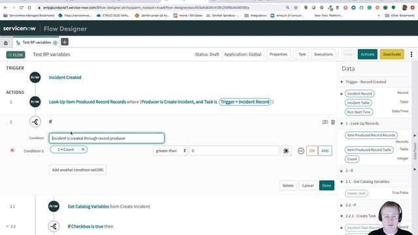Click the Delete button in the If step
Viewport: 418px width, 235px height.
[x=288, y=185]
